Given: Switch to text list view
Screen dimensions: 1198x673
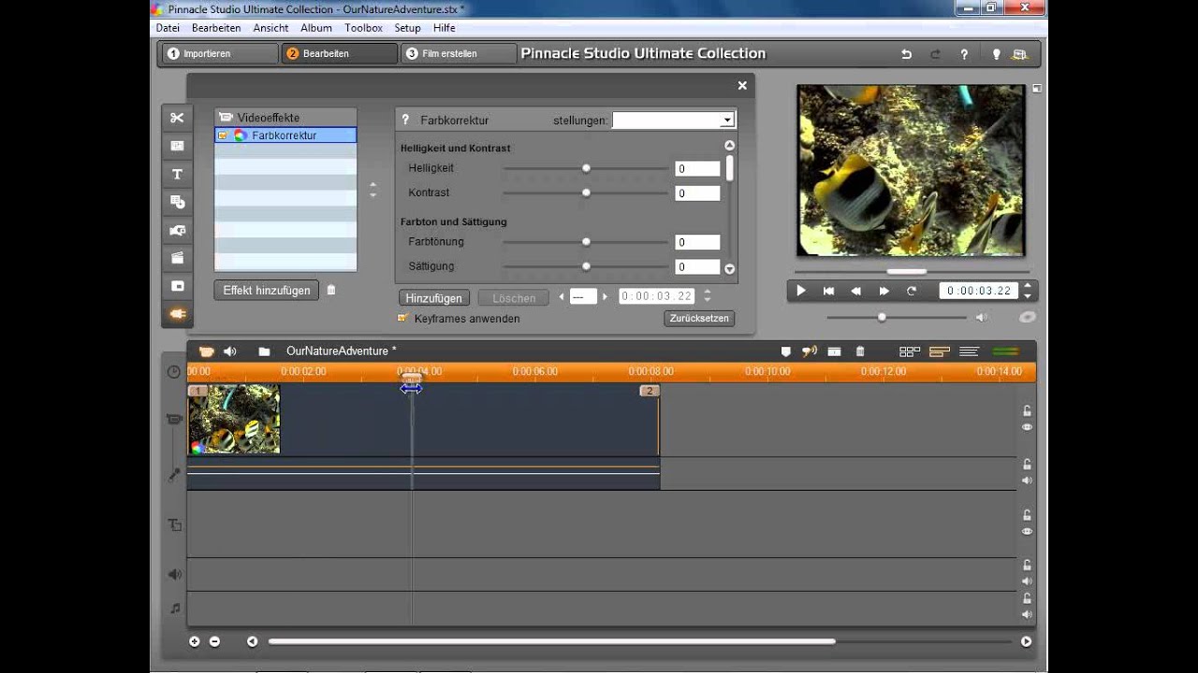Looking at the screenshot, I should 970,351.
